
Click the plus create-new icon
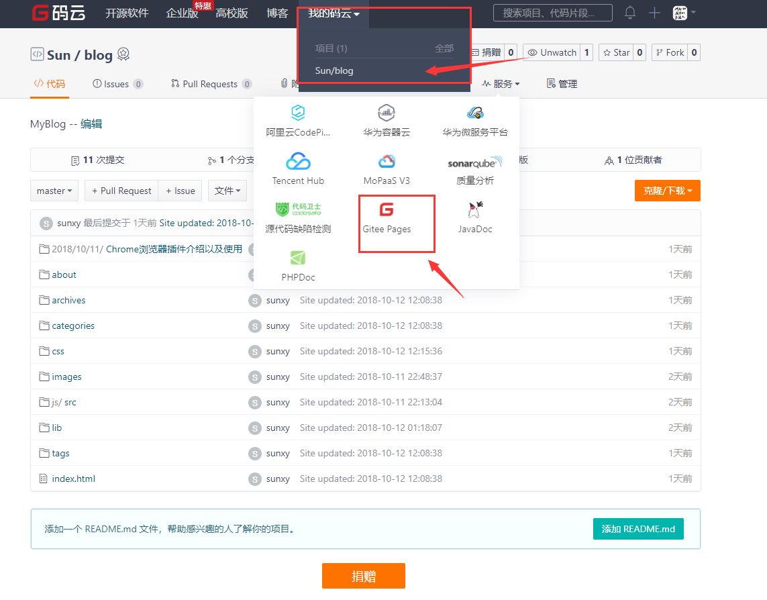[654, 13]
